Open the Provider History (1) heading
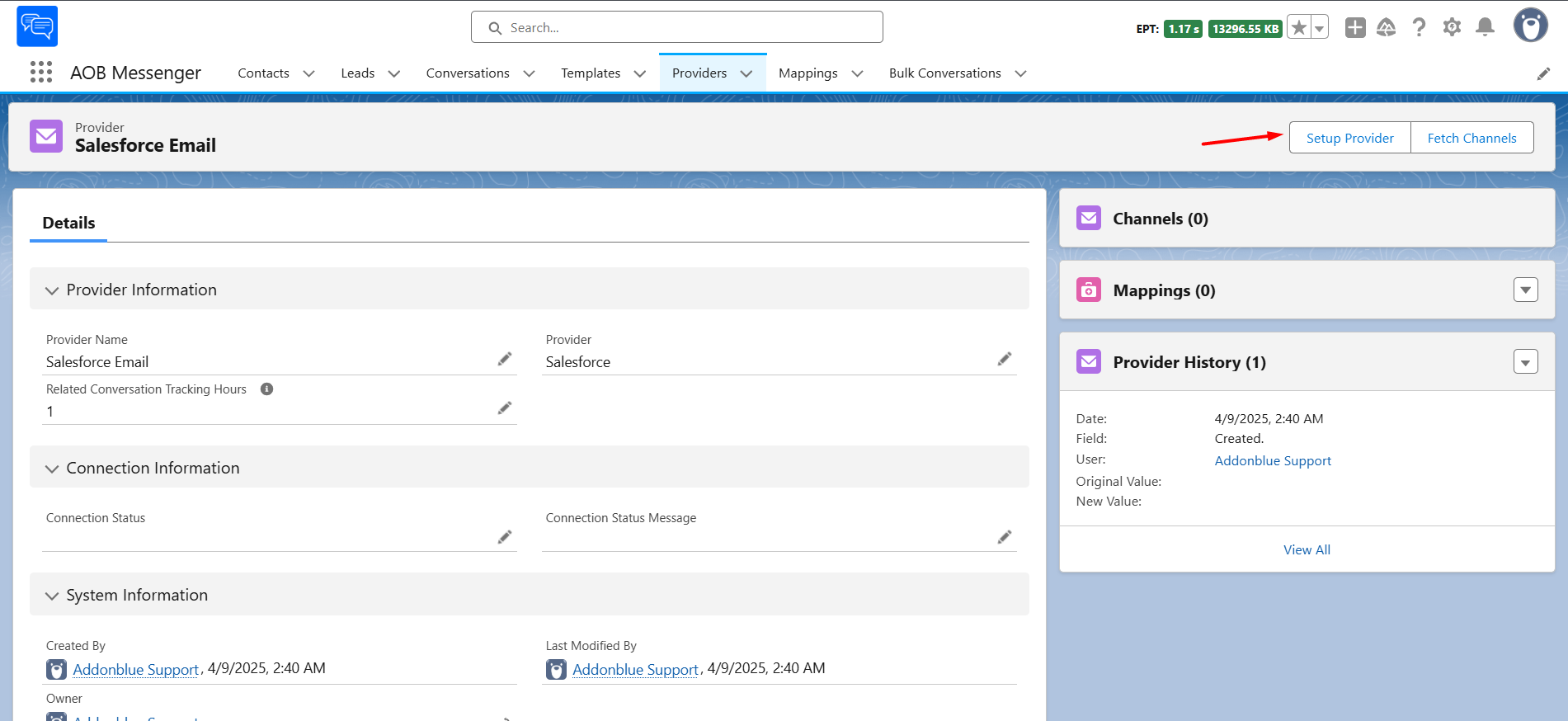The width and height of the screenshot is (1568, 721). click(x=1189, y=362)
